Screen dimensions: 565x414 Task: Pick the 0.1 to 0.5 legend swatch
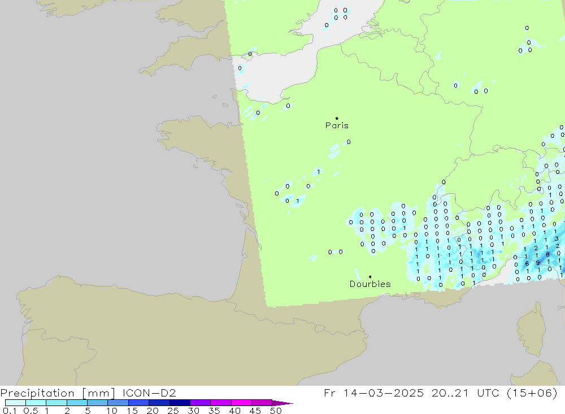tap(15, 403)
